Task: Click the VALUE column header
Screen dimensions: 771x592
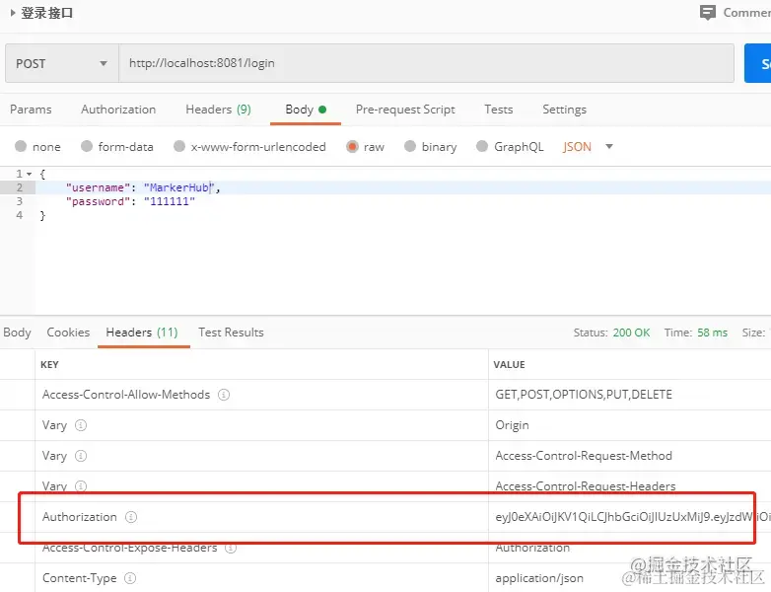Action: click(x=510, y=365)
